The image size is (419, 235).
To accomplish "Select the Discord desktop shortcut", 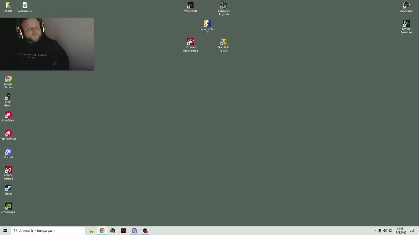I will (x=8, y=153).
